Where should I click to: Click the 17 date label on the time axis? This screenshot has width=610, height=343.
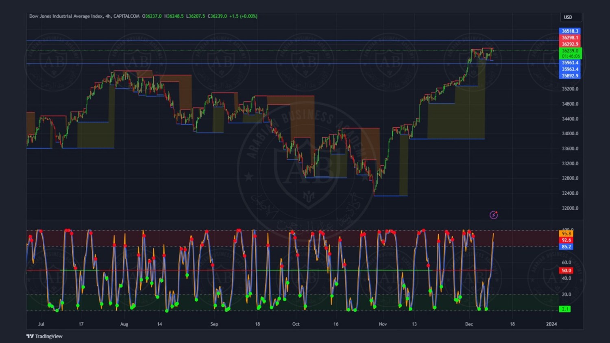click(81, 324)
